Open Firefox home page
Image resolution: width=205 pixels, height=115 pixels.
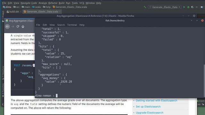[x=23, y=27]
